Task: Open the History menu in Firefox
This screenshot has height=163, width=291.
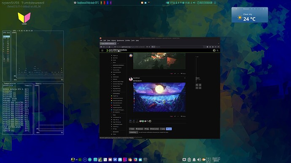Action: pos(113,40)
